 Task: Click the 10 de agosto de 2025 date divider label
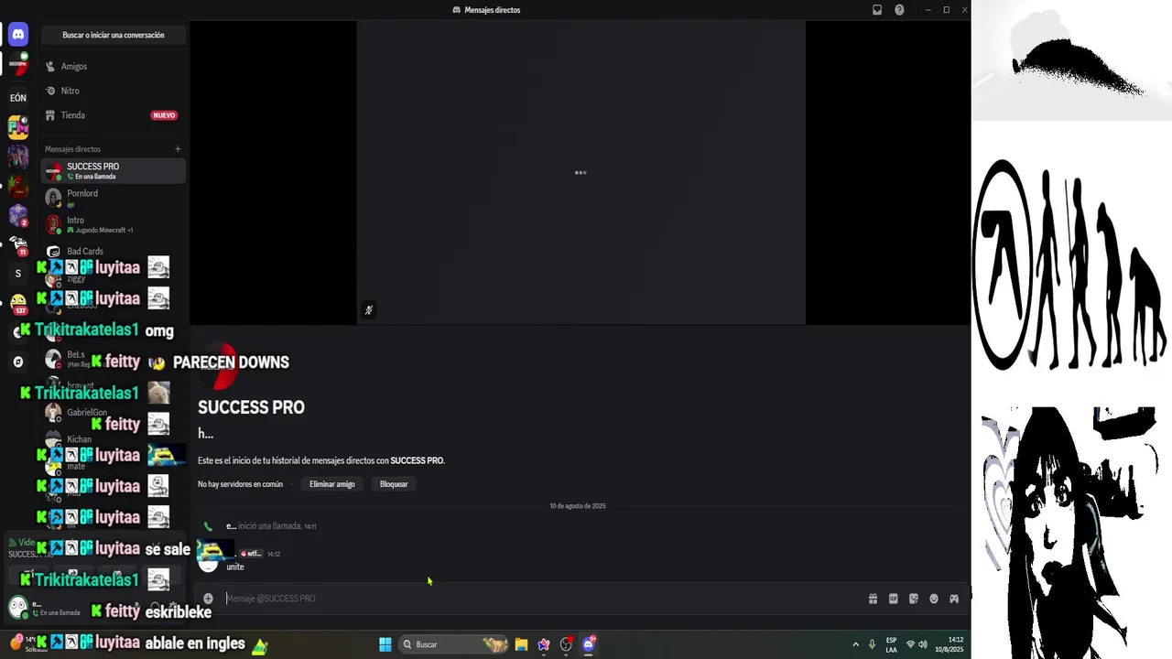point(578,506)
